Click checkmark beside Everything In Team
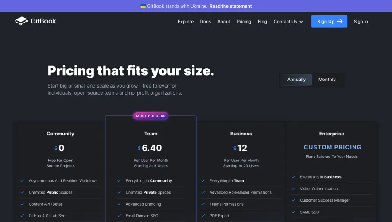The width and height of the screenshot is (392, 222). [x=203, y=180]
